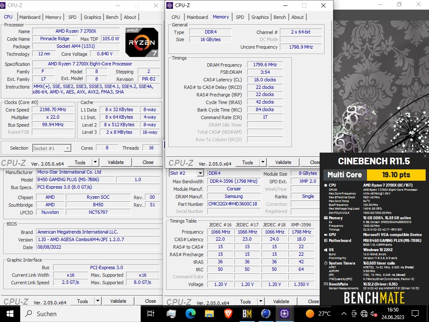
Task: Switch to Mainboard tab in left CPU-Z window
Action: click(30, 17)
